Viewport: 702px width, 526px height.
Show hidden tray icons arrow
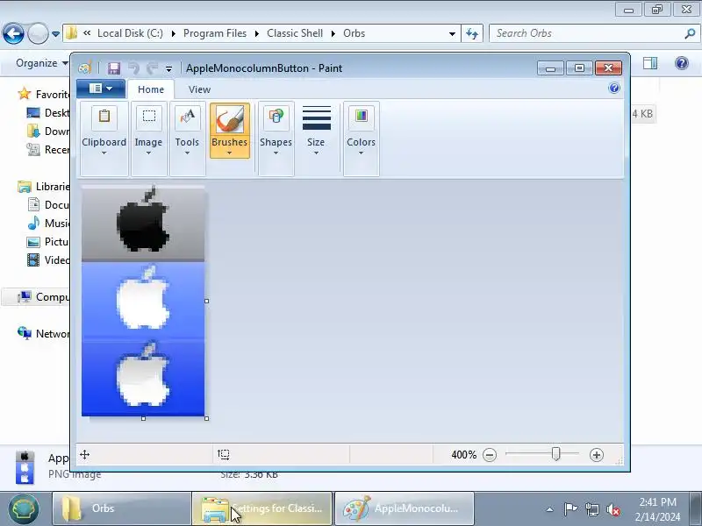coord(550,509)
